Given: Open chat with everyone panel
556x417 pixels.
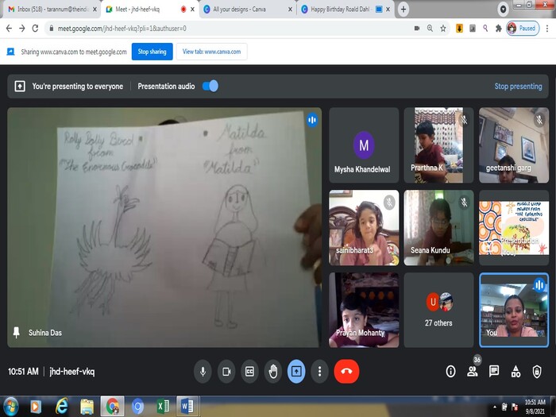Looking at the screenshot, I should click(494, 371).
